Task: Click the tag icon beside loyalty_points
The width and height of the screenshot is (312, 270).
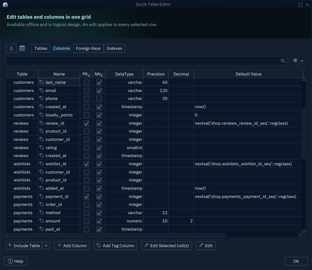Action: (x=41, y=115)
